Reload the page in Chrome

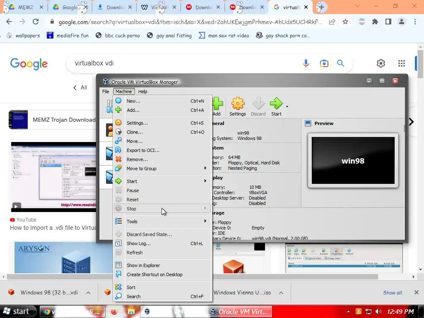click(x=36, y=22)
